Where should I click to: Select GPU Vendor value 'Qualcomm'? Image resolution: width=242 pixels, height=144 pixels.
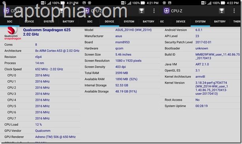pos(43,131)
